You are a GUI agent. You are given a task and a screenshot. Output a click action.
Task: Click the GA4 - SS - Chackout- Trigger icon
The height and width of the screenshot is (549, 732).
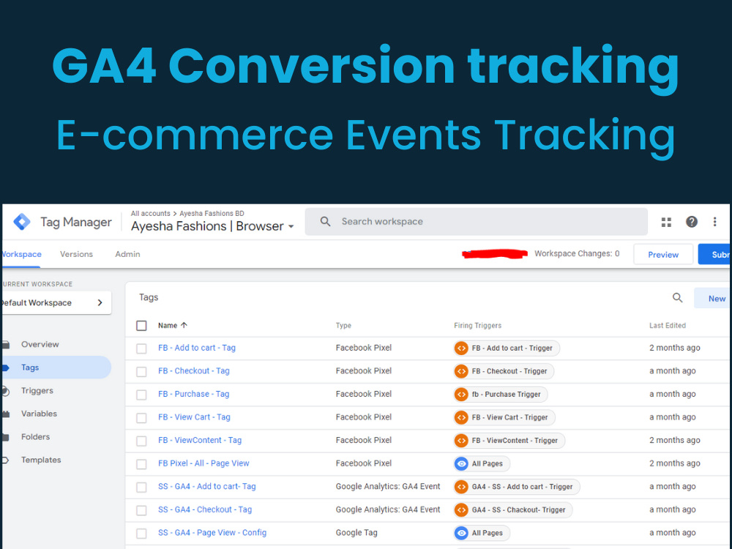(x=461, y=509)
